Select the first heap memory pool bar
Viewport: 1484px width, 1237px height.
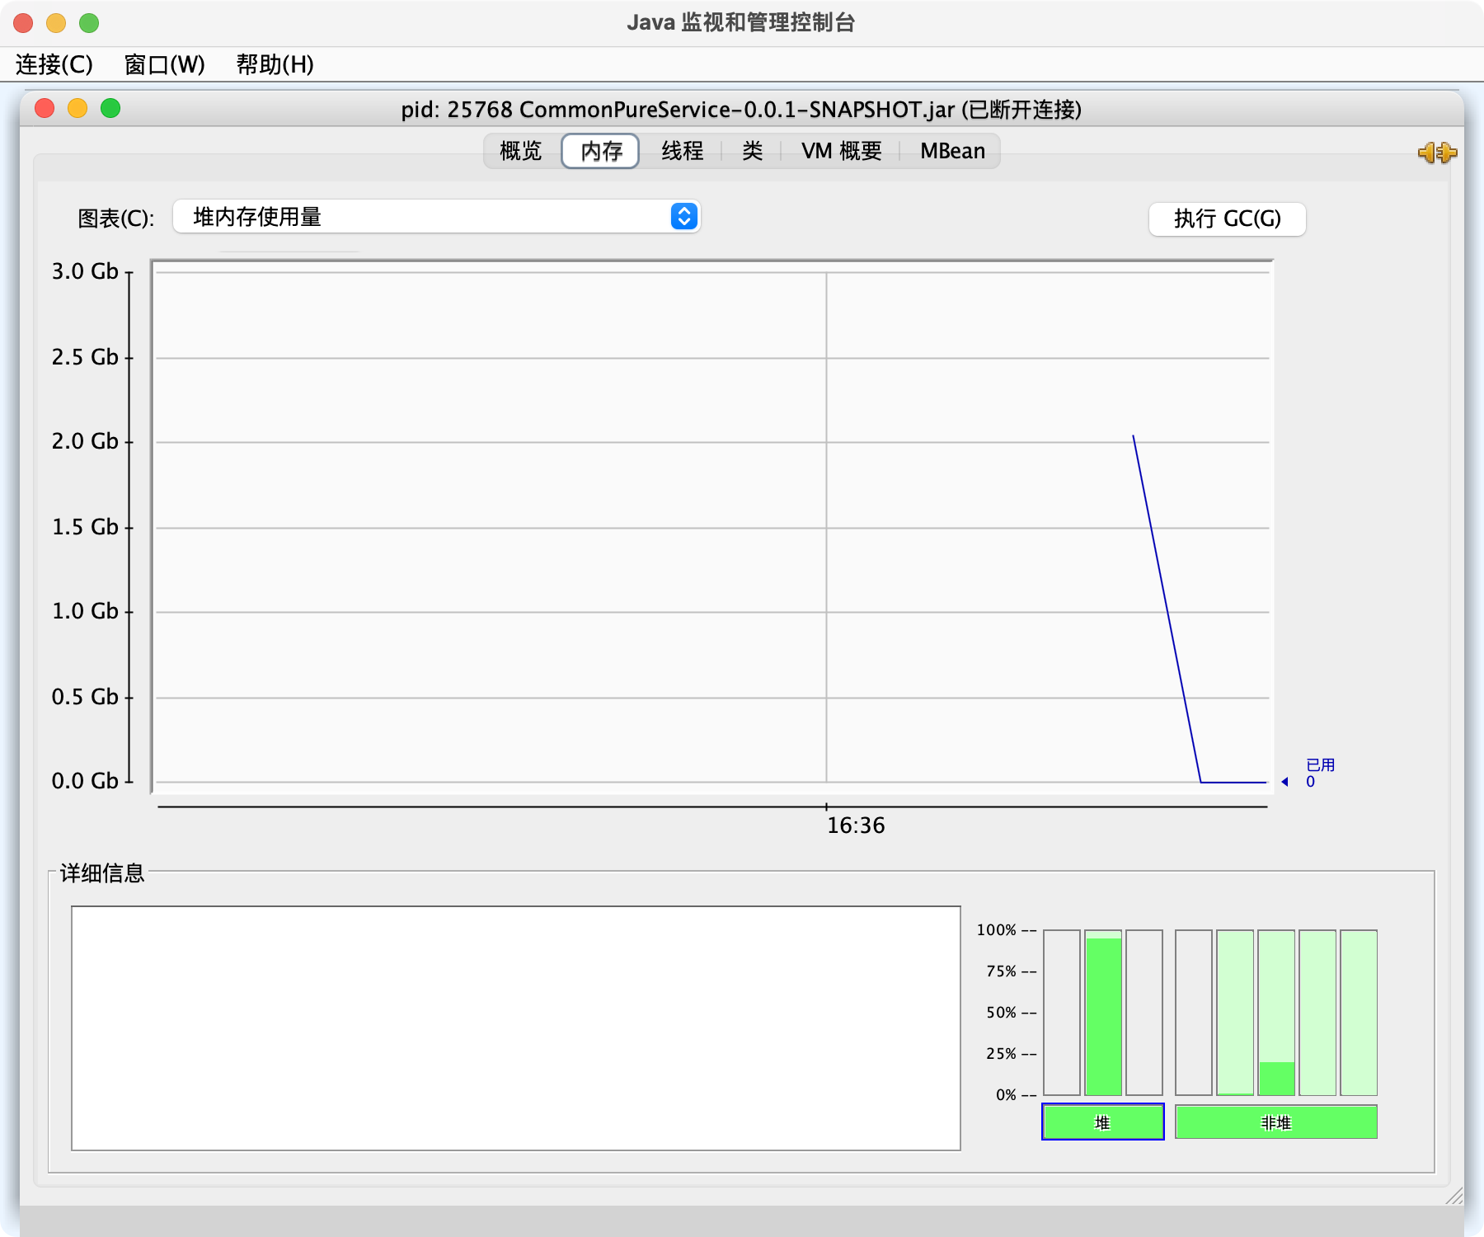(1061, 1013)
